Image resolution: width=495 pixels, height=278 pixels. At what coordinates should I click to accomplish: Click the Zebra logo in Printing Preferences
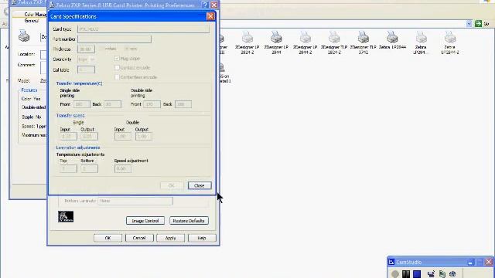(x=66, y=216)
